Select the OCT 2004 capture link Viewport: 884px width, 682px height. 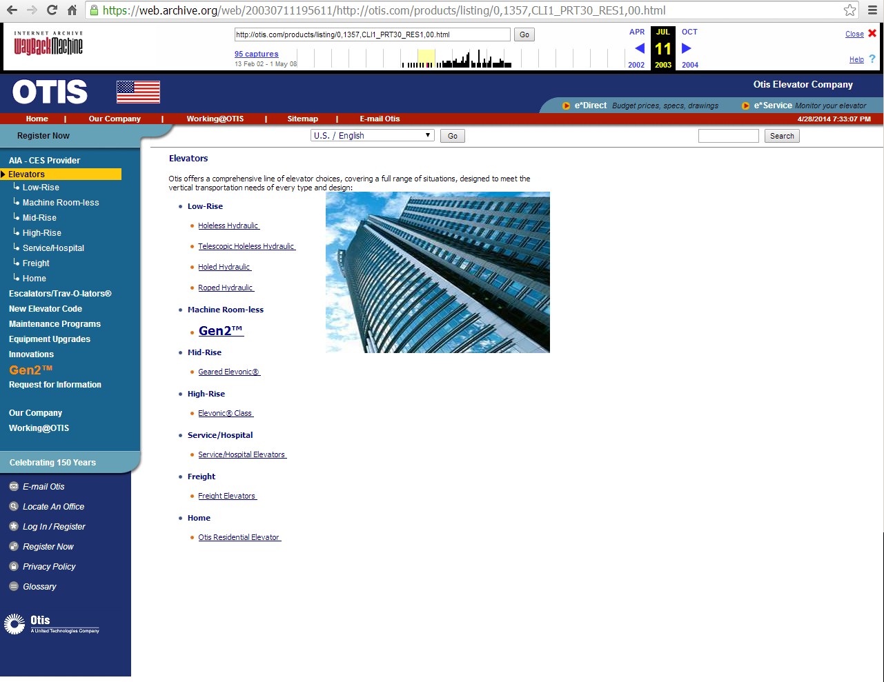[x=689, y=48]
